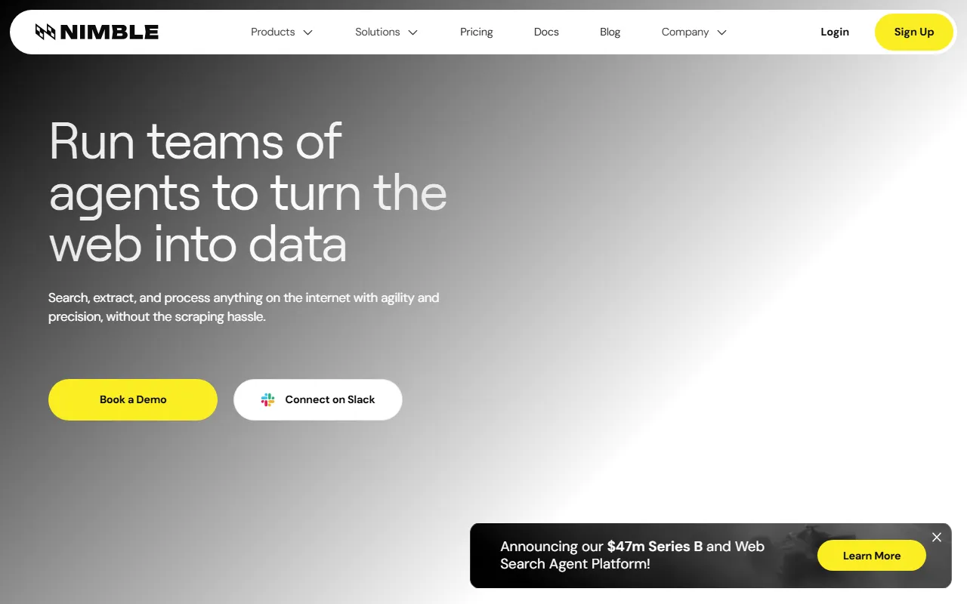Expand the Company dropdown
The width and height of the screenshot is (967, 604).
(685, 32)
